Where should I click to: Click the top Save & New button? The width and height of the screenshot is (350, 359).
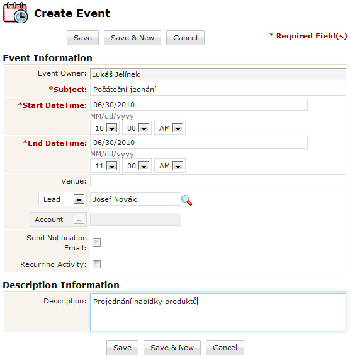coord(132,38)
